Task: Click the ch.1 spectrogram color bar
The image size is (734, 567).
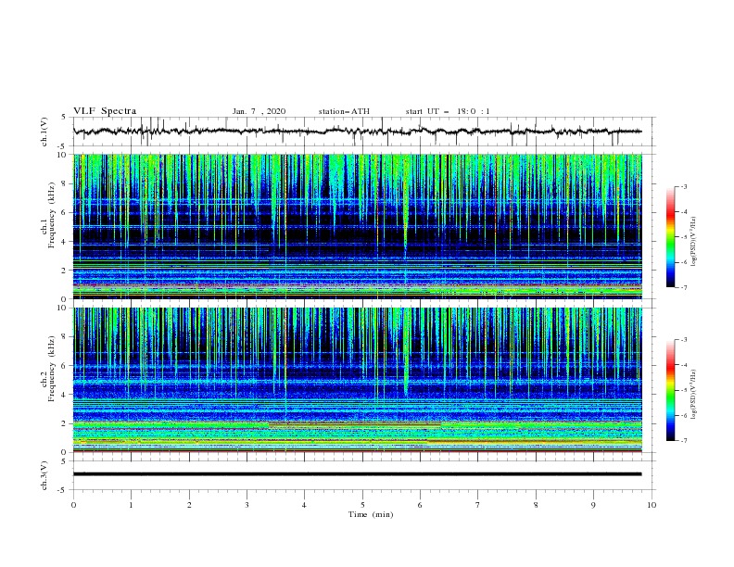Action: 670,236
